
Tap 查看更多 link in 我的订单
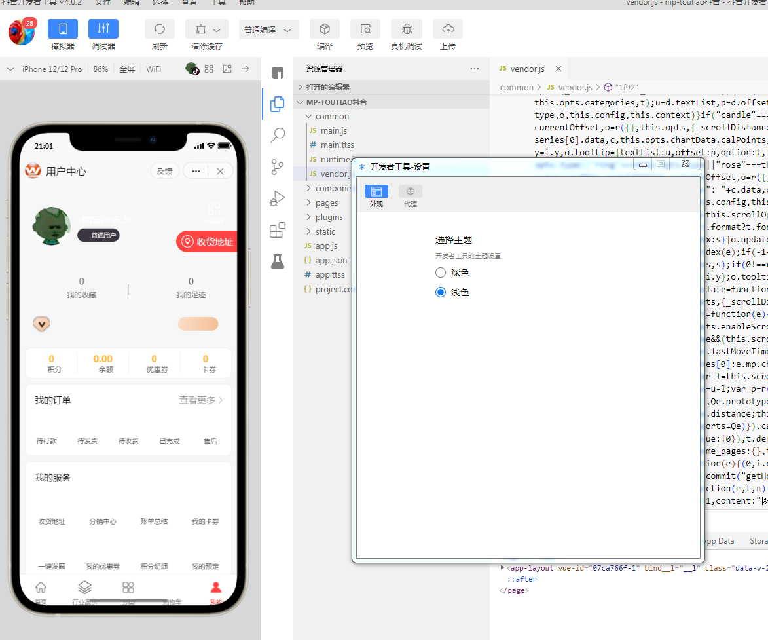click(201, 400)
